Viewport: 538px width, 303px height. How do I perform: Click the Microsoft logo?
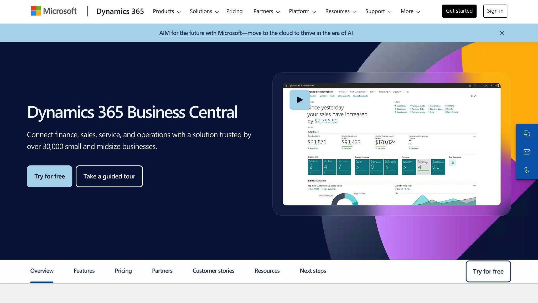(54, 11)
